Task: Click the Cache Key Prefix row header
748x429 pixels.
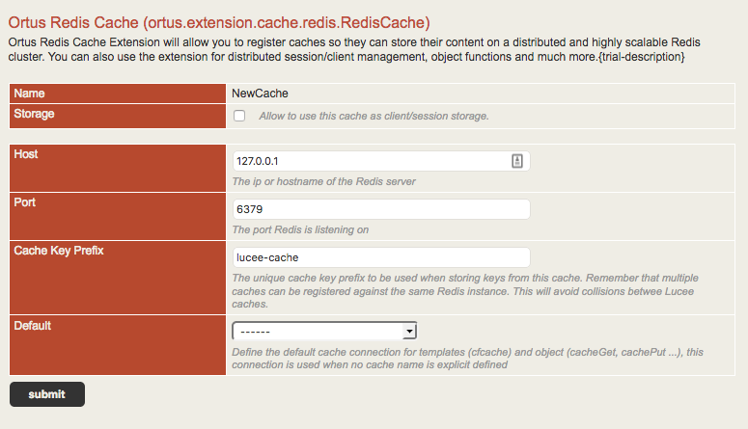Action: (117, 277)
